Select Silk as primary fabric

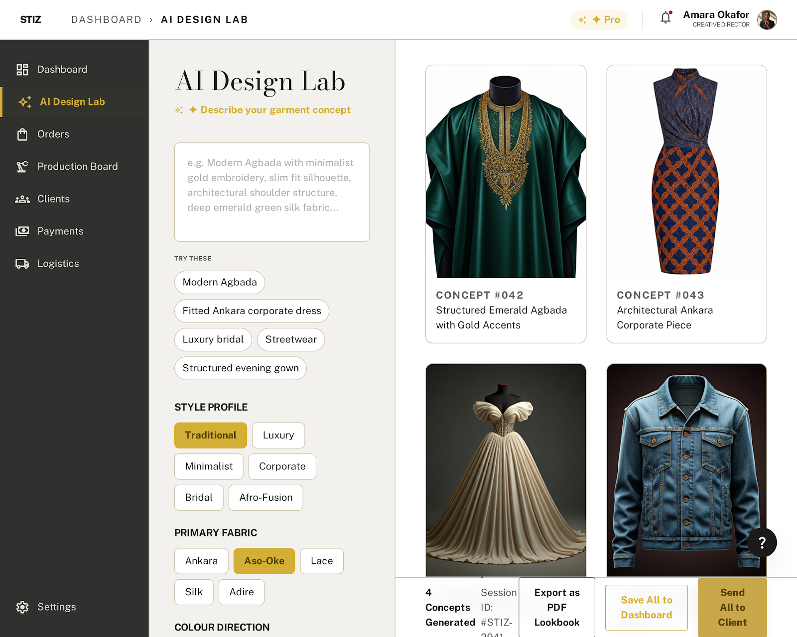194,592
